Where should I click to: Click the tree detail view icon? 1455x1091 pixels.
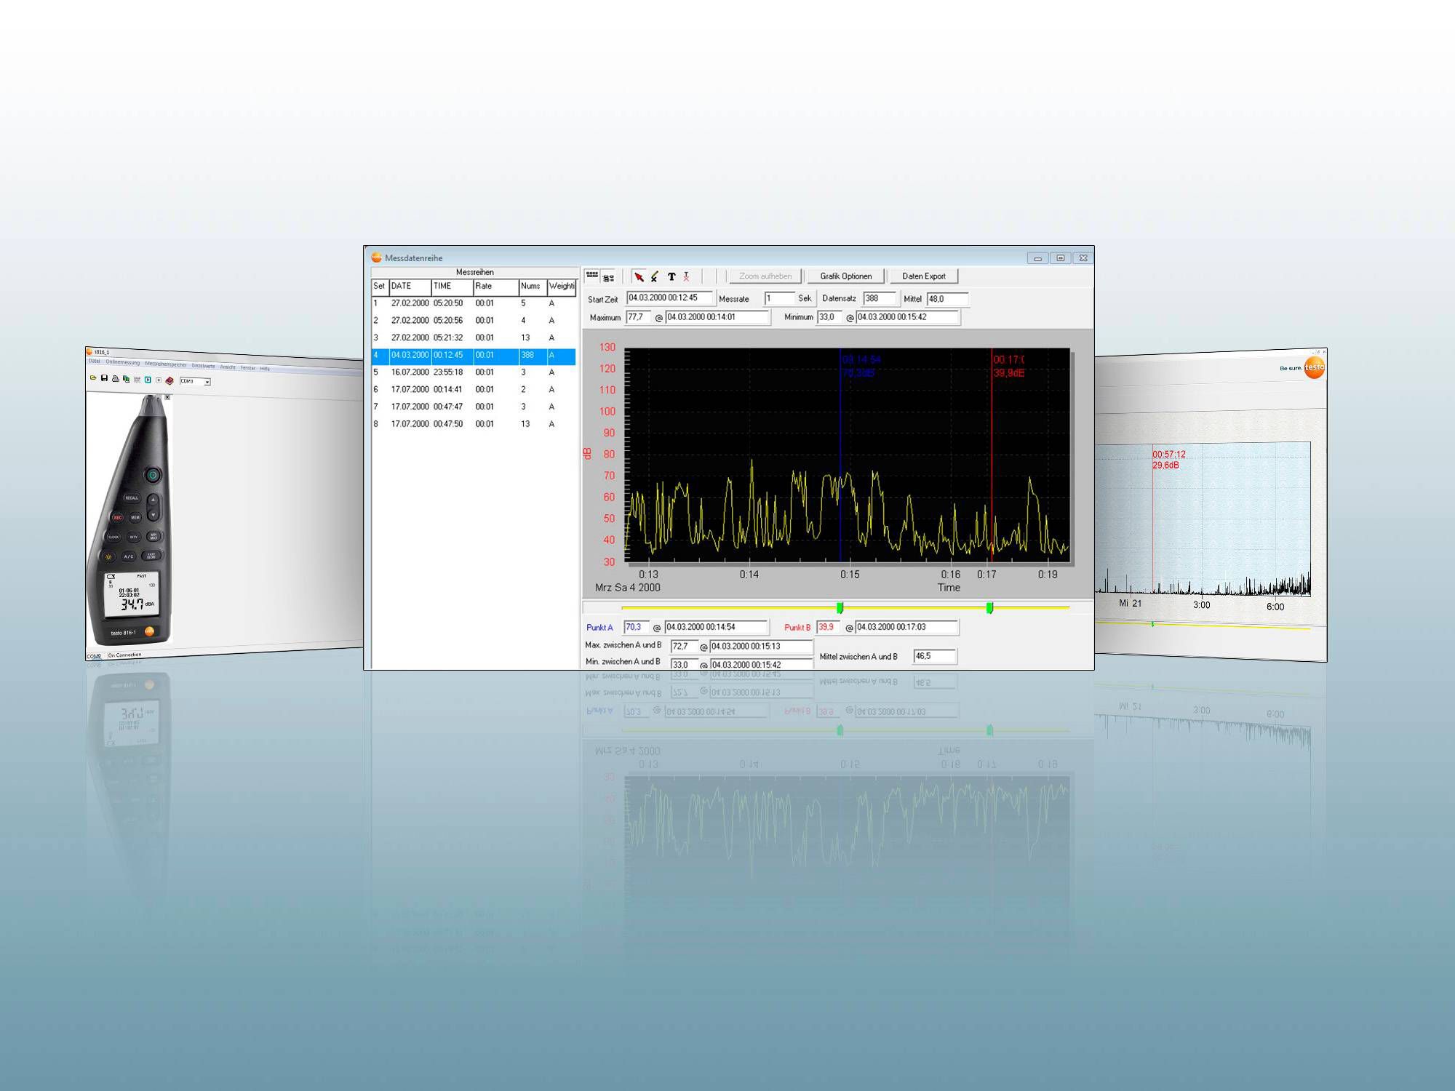tap(609, 277)
